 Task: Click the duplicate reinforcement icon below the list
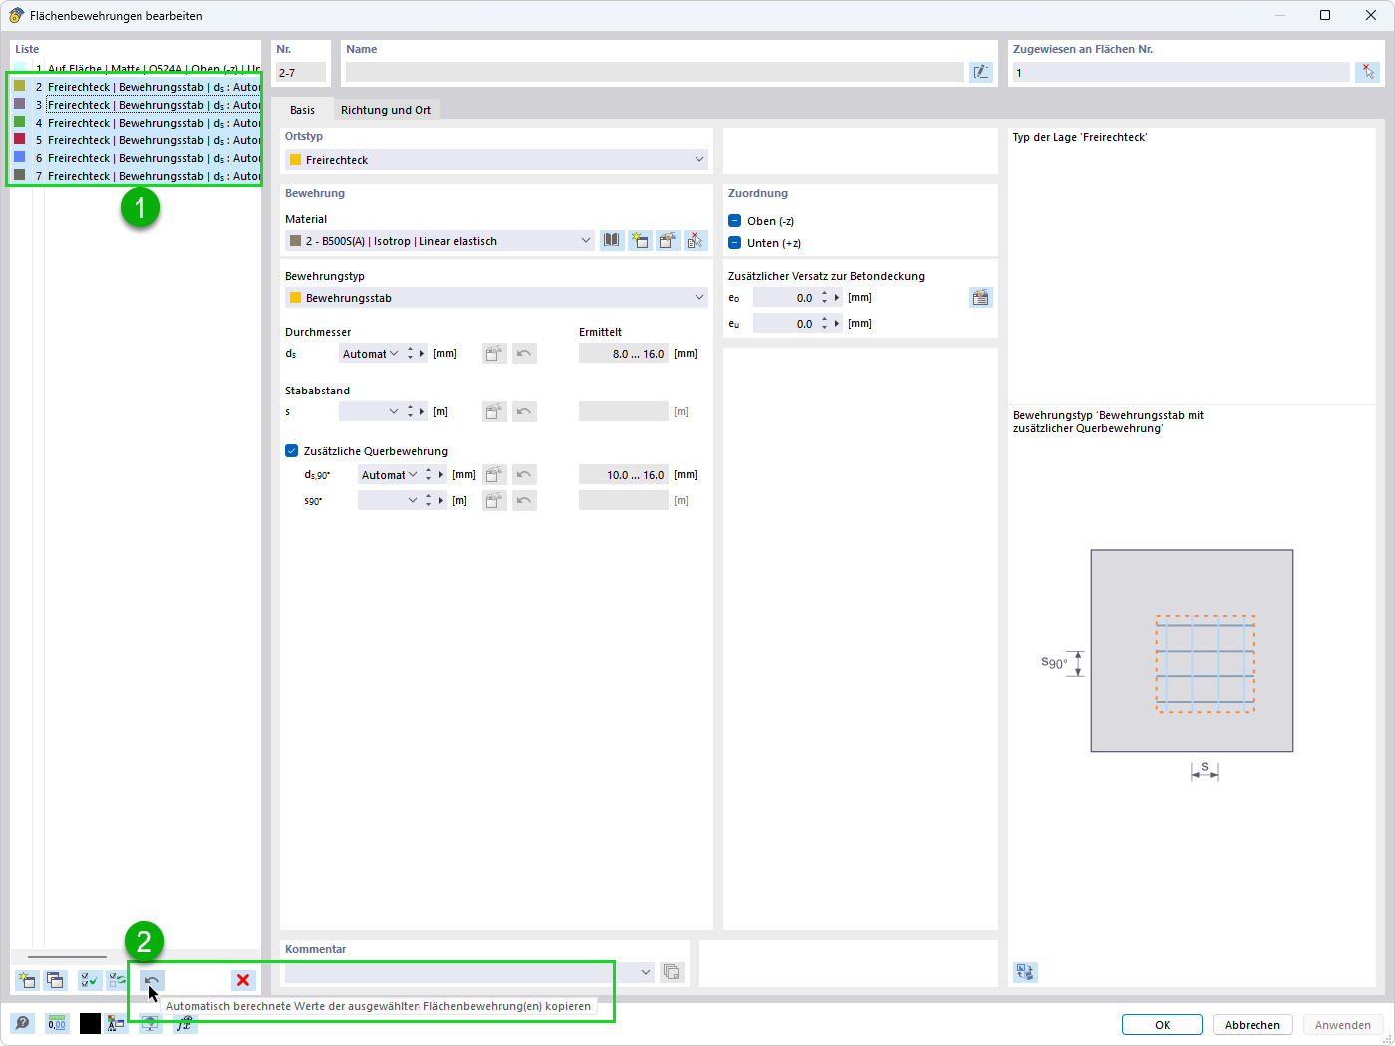(x=56, y=980)
